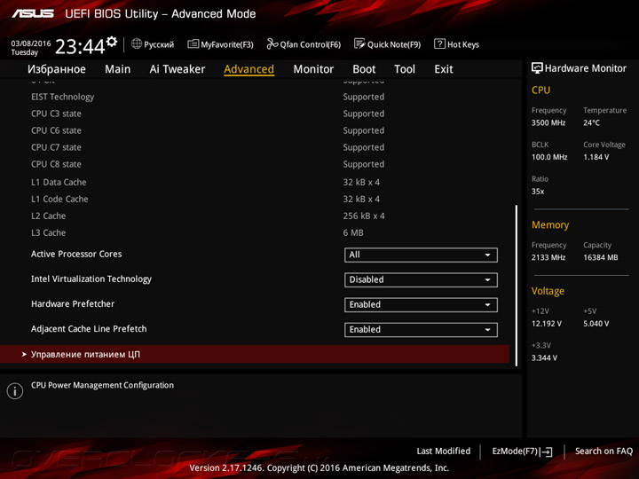The width and height of the screenshot is (639, 479).
Task: Click the ASUS logo
Action: [33, 14]
